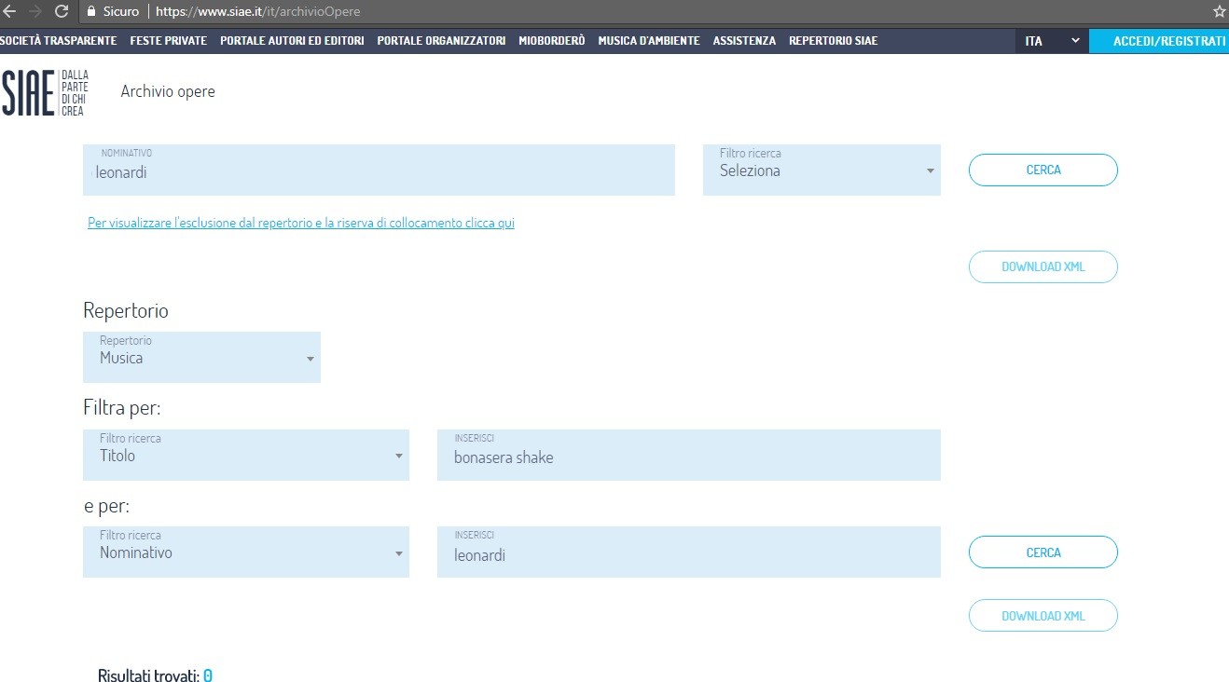1229x682 pixels.
Task: Open Repertorio SIAE menu item
Action: click(833, 41)
